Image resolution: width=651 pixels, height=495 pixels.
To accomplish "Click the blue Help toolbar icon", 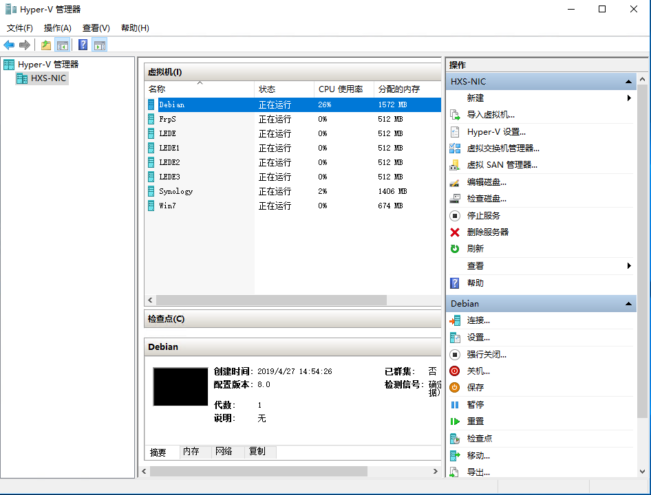I will coord(83,45).
